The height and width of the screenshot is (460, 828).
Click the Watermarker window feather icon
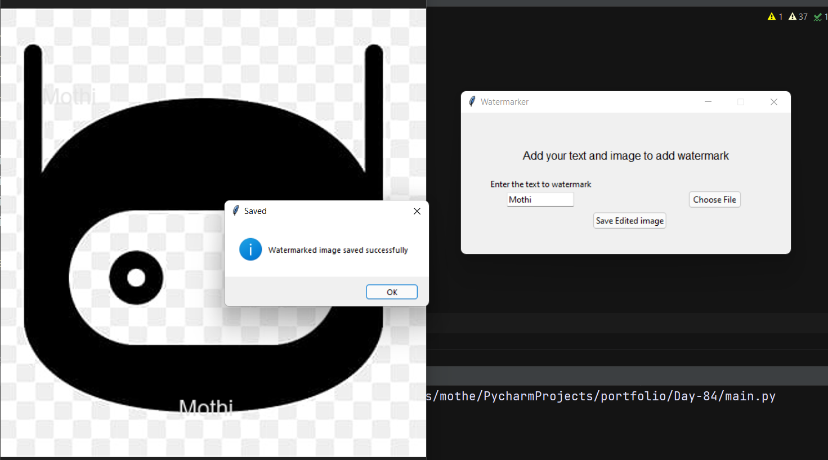(x=472, y=101)
